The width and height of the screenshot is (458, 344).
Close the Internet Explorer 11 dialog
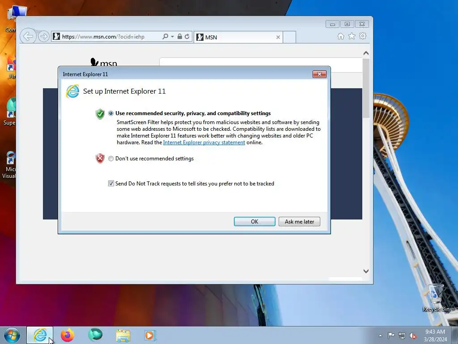319,74
